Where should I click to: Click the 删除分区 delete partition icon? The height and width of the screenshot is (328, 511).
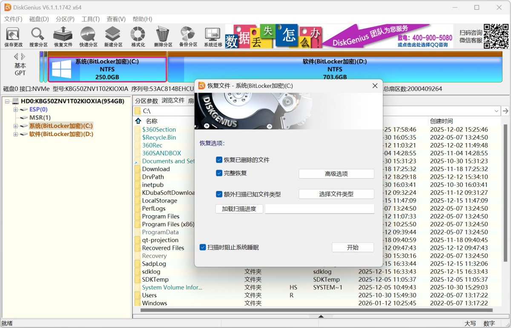[163, 37]
